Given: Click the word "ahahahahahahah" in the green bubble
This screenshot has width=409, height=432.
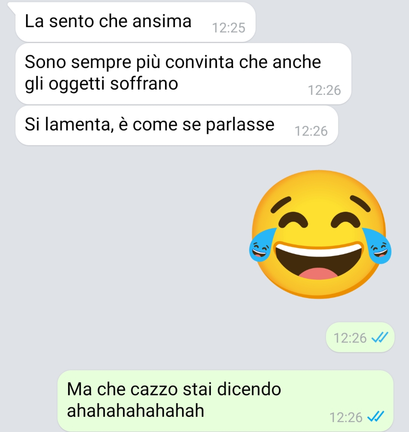Looking at the screenshot, I should 136,410.
